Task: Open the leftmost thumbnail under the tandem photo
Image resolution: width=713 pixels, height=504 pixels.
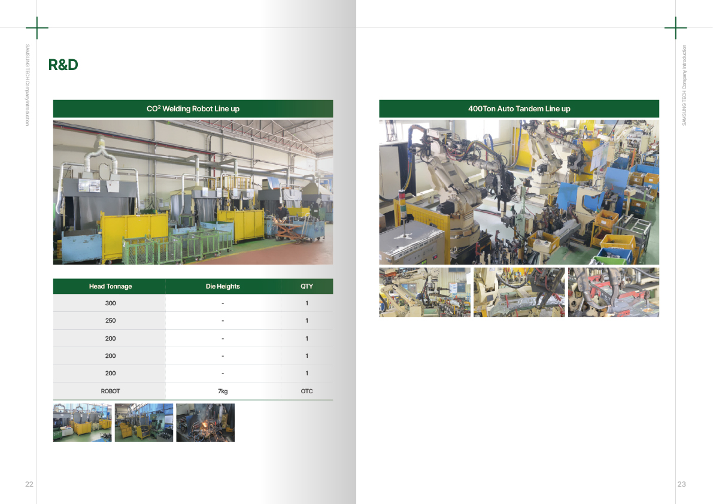Action: pyautogui.click(x=424, y=292)
